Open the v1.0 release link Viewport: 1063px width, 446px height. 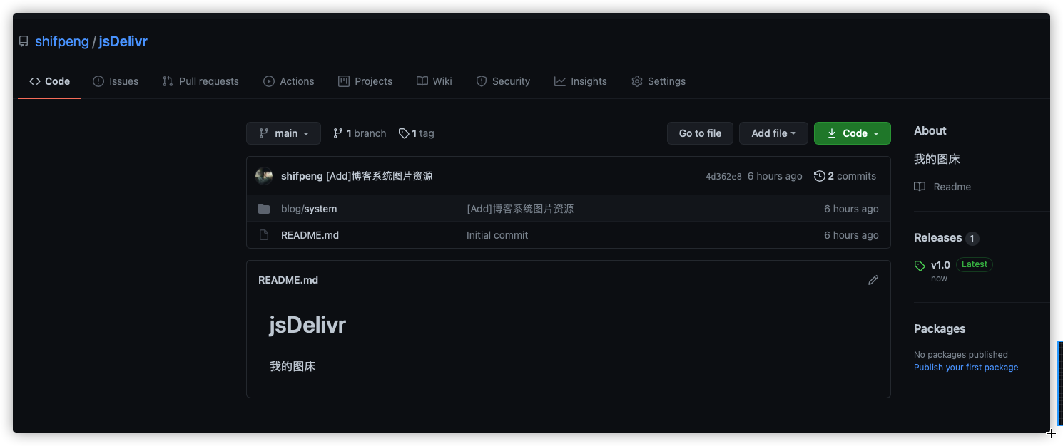tap(940, 265)
